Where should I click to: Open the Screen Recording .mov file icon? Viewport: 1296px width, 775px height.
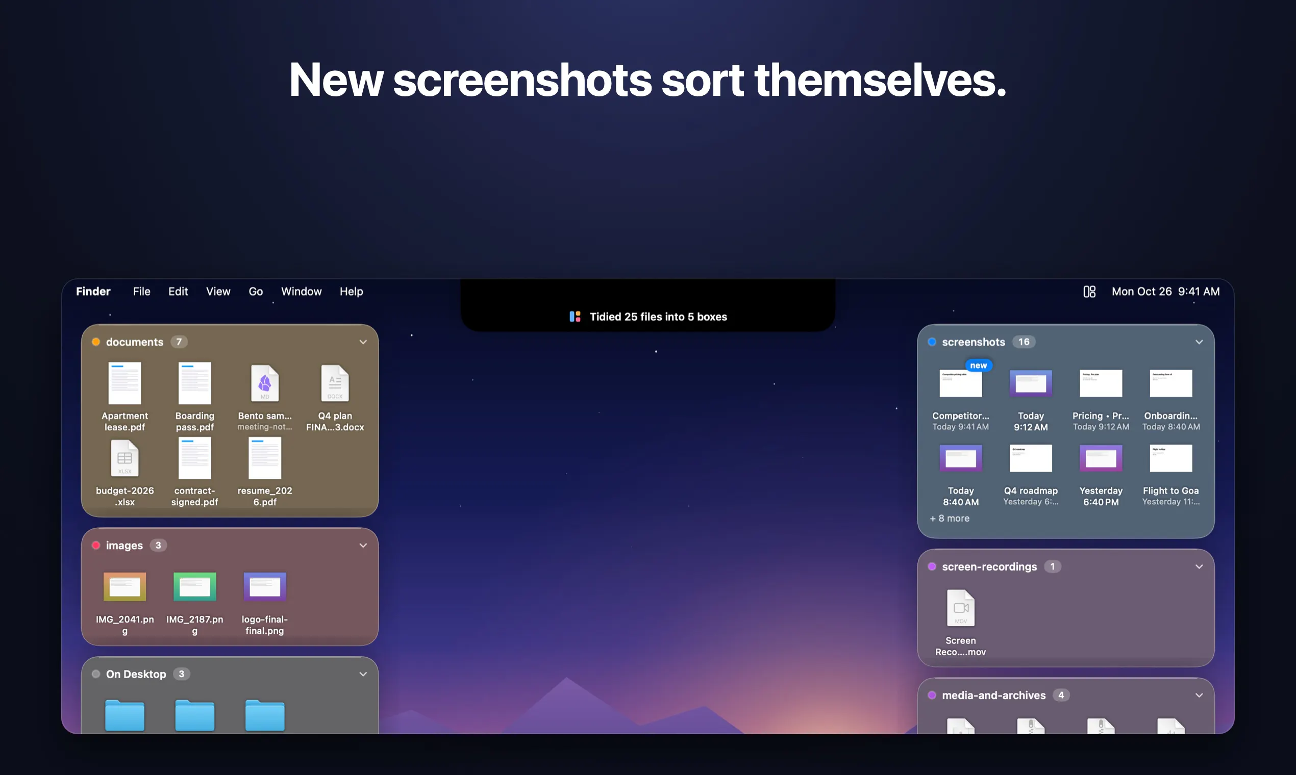point(960,607)
